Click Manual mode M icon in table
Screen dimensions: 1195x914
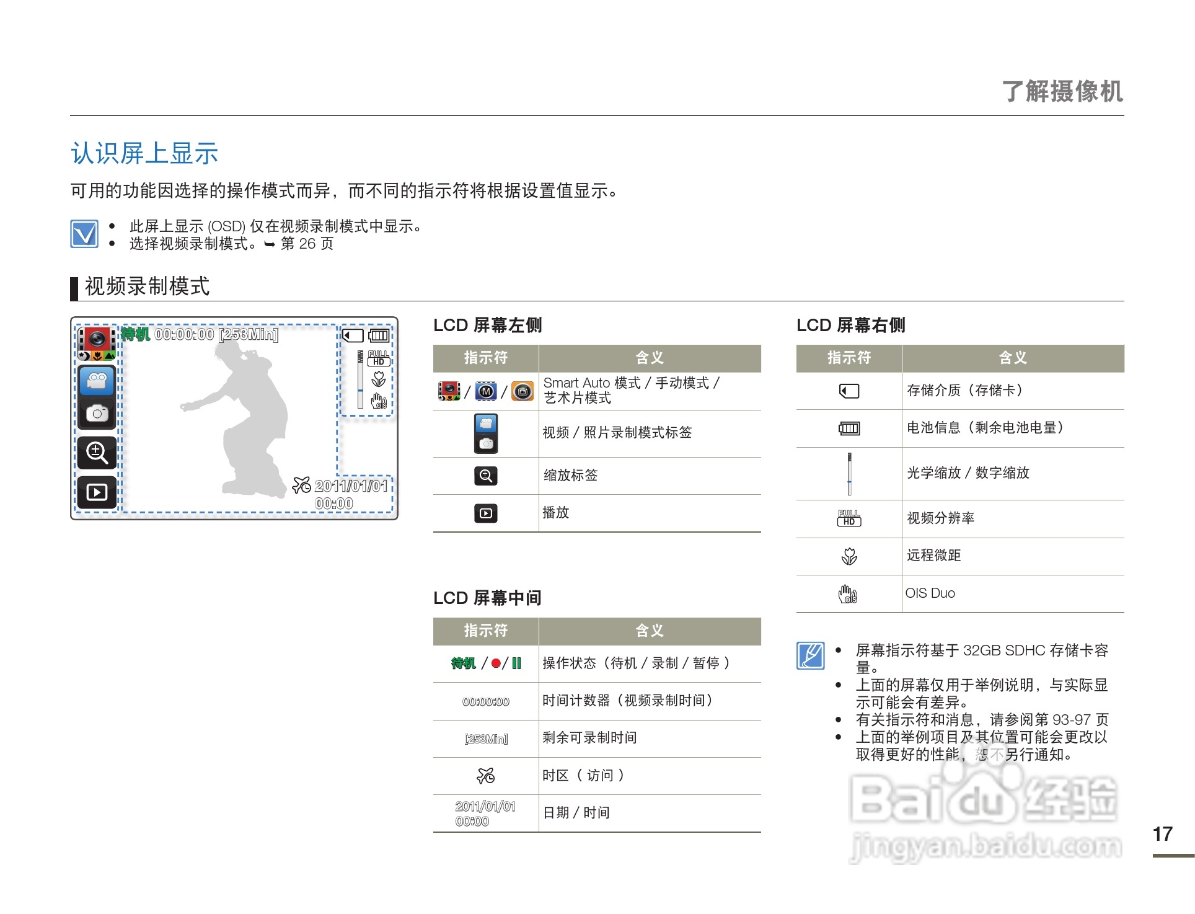[486, 391]
